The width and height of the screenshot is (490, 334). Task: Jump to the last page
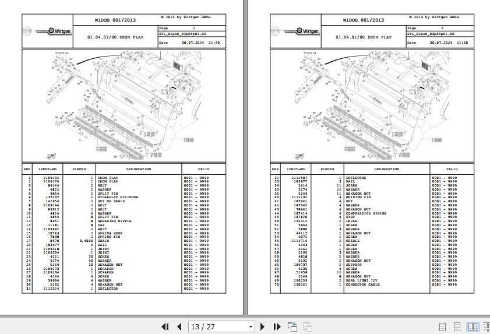(277, 327)
